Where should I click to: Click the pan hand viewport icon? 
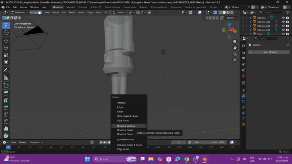[x=235, y=48]
